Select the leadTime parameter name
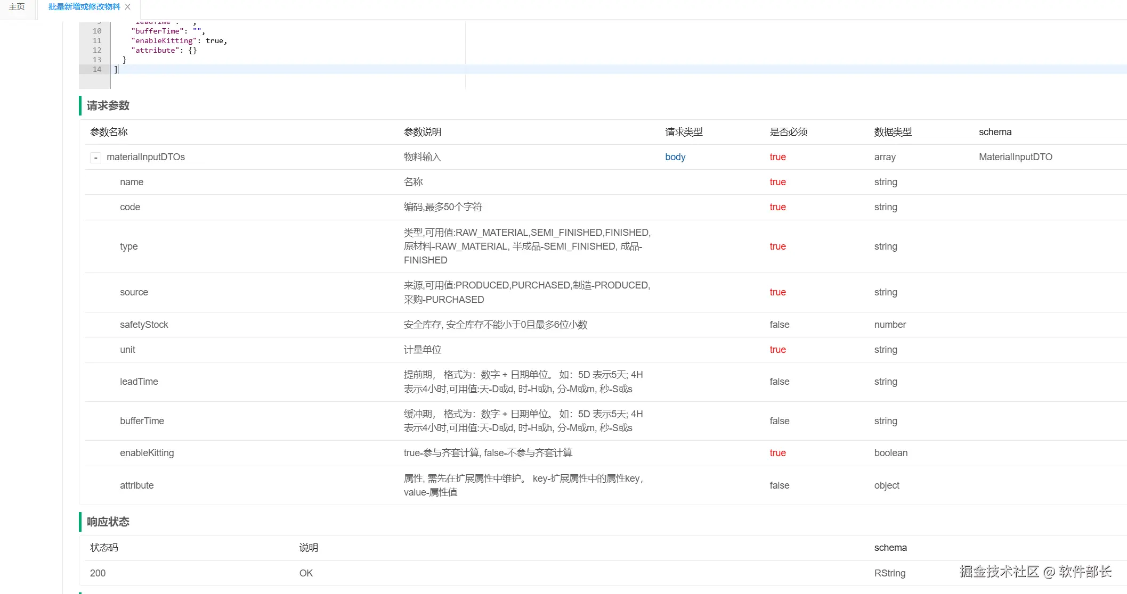This screenshot has height=594, width=1127. click(x=139, y=382)
